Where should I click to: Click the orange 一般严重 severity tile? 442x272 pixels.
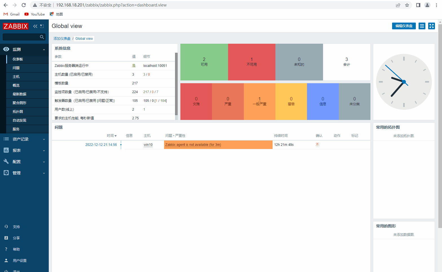(259, 101)
